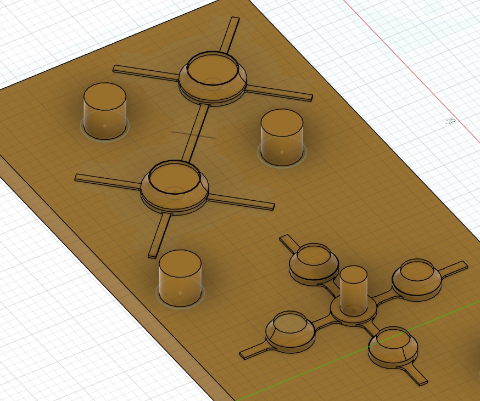Viewport: 480px width, 401px height.
Task: Pick the short sketch line crossing the connecting runner
Action: 193,135
